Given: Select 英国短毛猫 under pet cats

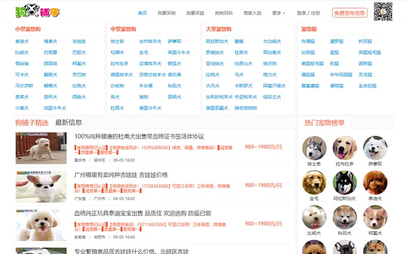Looking at the screenshot, I should point(370,52).
